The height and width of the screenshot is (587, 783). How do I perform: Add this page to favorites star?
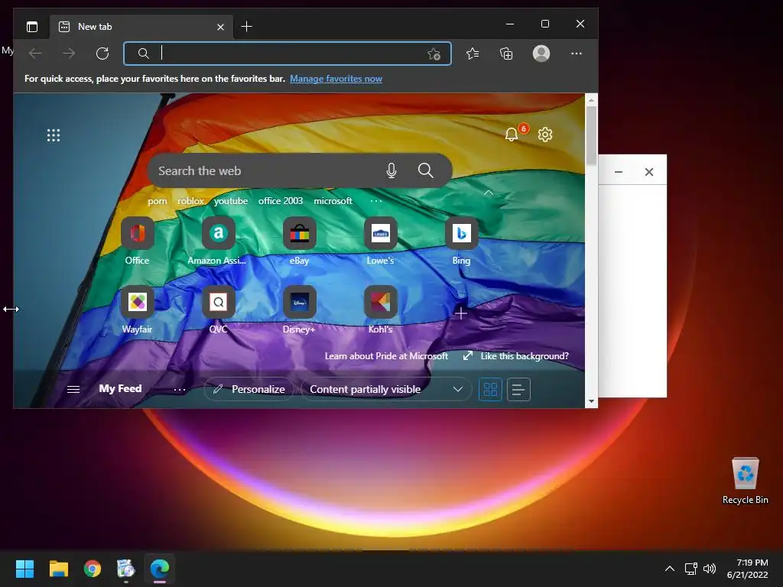point(434,54)
